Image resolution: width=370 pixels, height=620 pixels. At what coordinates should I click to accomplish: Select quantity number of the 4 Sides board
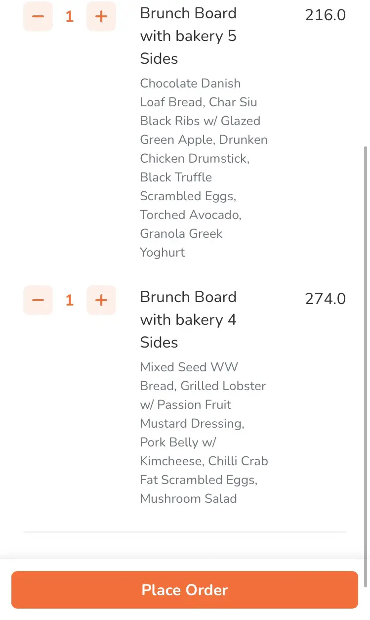pos(70,300)
